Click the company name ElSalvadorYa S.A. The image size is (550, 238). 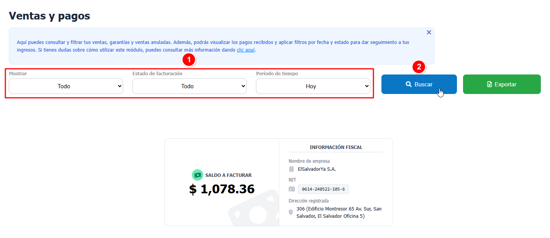pos(317,169)
